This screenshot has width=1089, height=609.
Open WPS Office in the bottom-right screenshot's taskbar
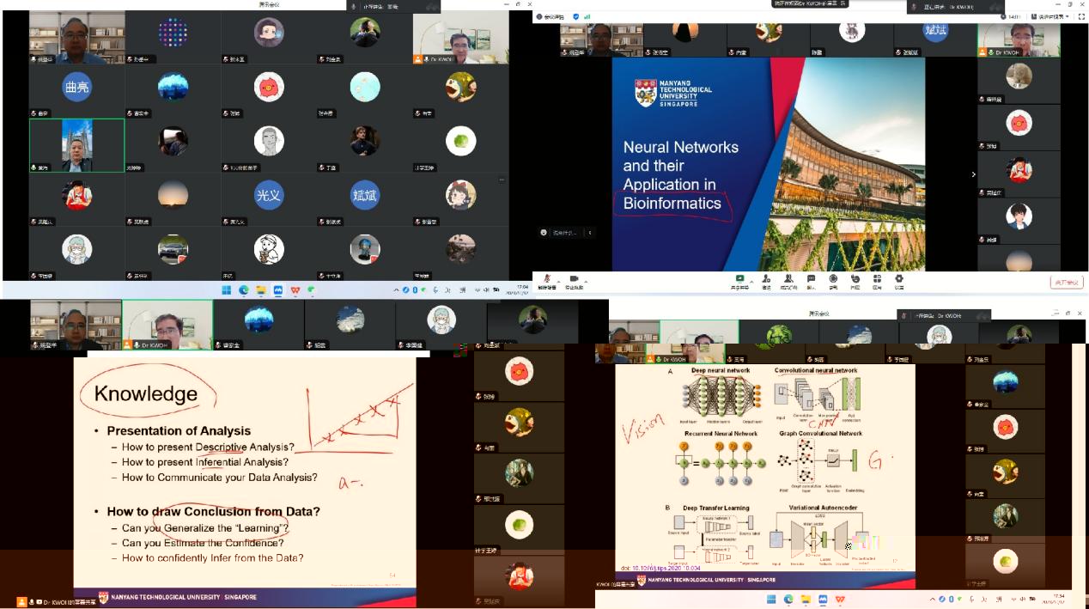pos(840,600)
